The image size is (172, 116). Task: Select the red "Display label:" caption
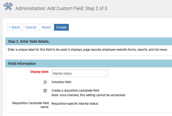coord(40,72)
